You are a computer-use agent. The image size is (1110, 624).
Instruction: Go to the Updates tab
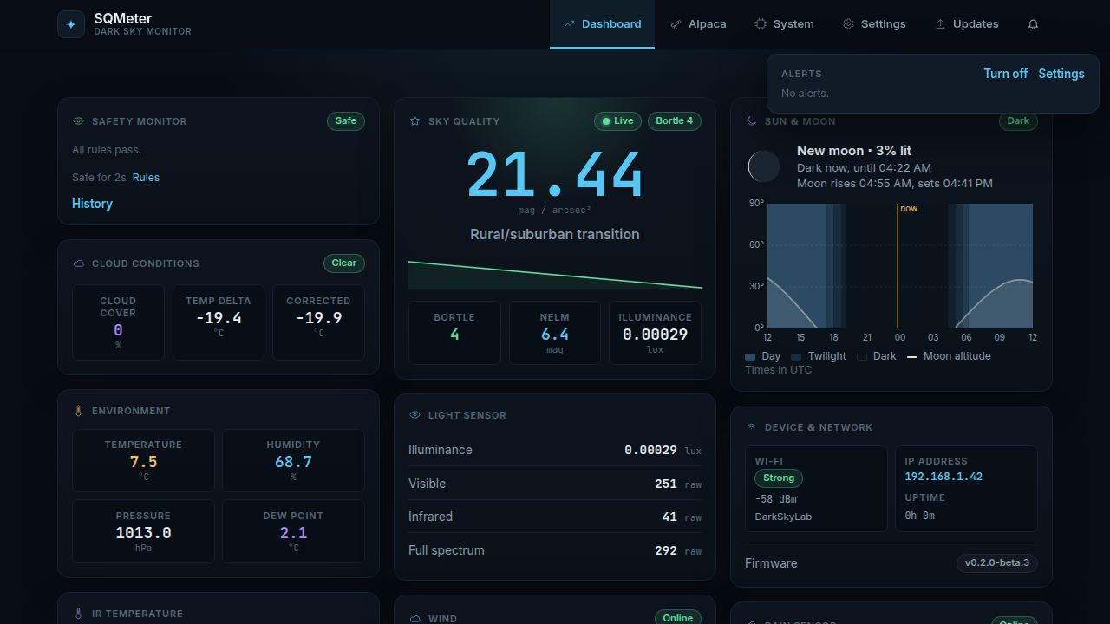pos(966,24)
